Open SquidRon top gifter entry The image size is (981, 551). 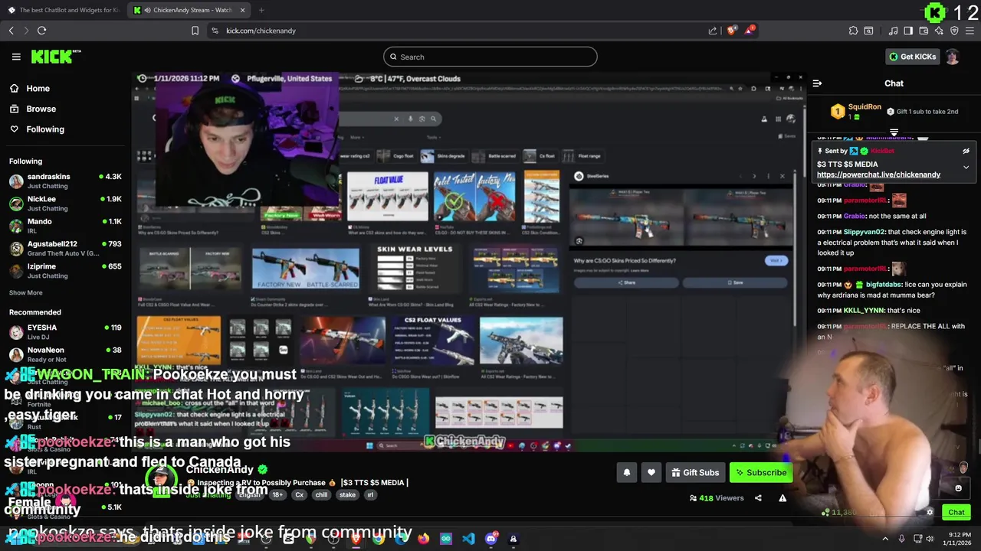855,112
